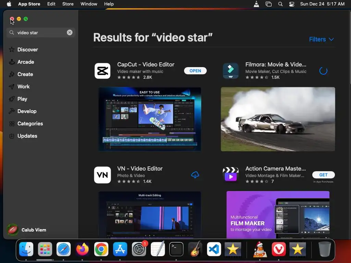The height and width of the screenshot is (263, 351).
Task: Open Finder from the Dock
Action: coord(26,249)
